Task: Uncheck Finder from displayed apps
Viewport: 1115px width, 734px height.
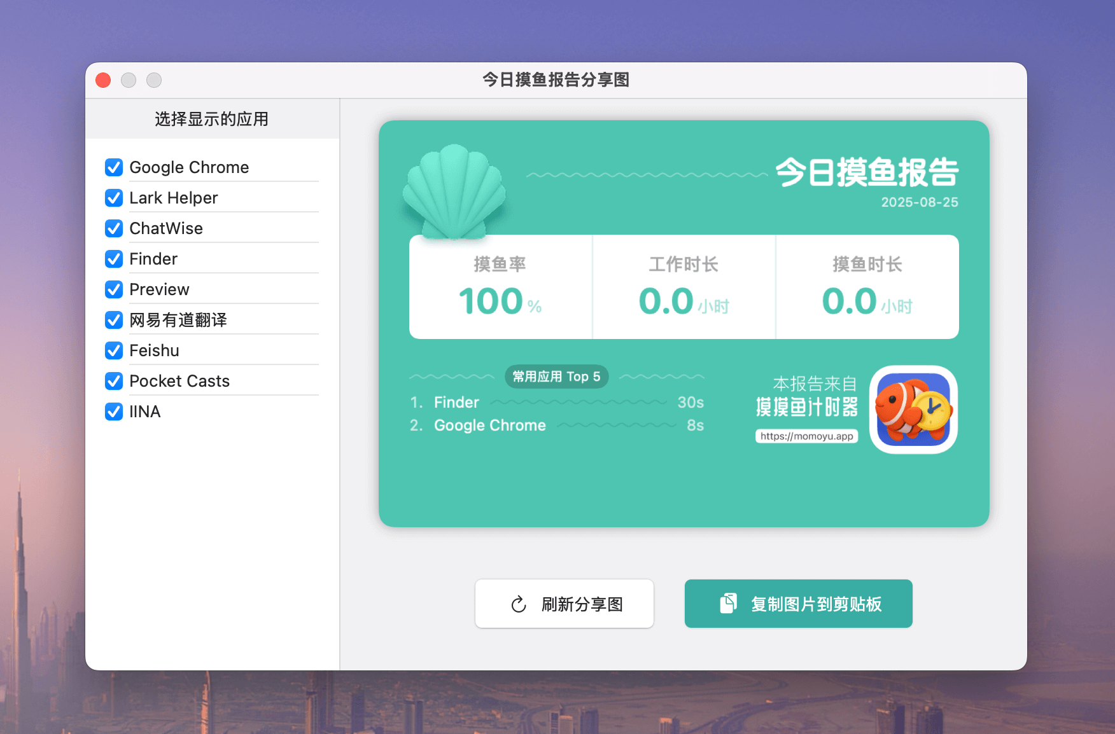Action: pos(113,259)
